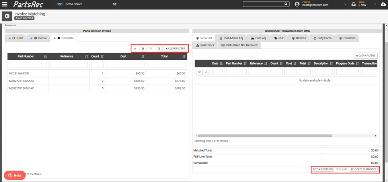Click the search icon in invoice toolbar
388x182 pixels.
click(x=159, y=49)
